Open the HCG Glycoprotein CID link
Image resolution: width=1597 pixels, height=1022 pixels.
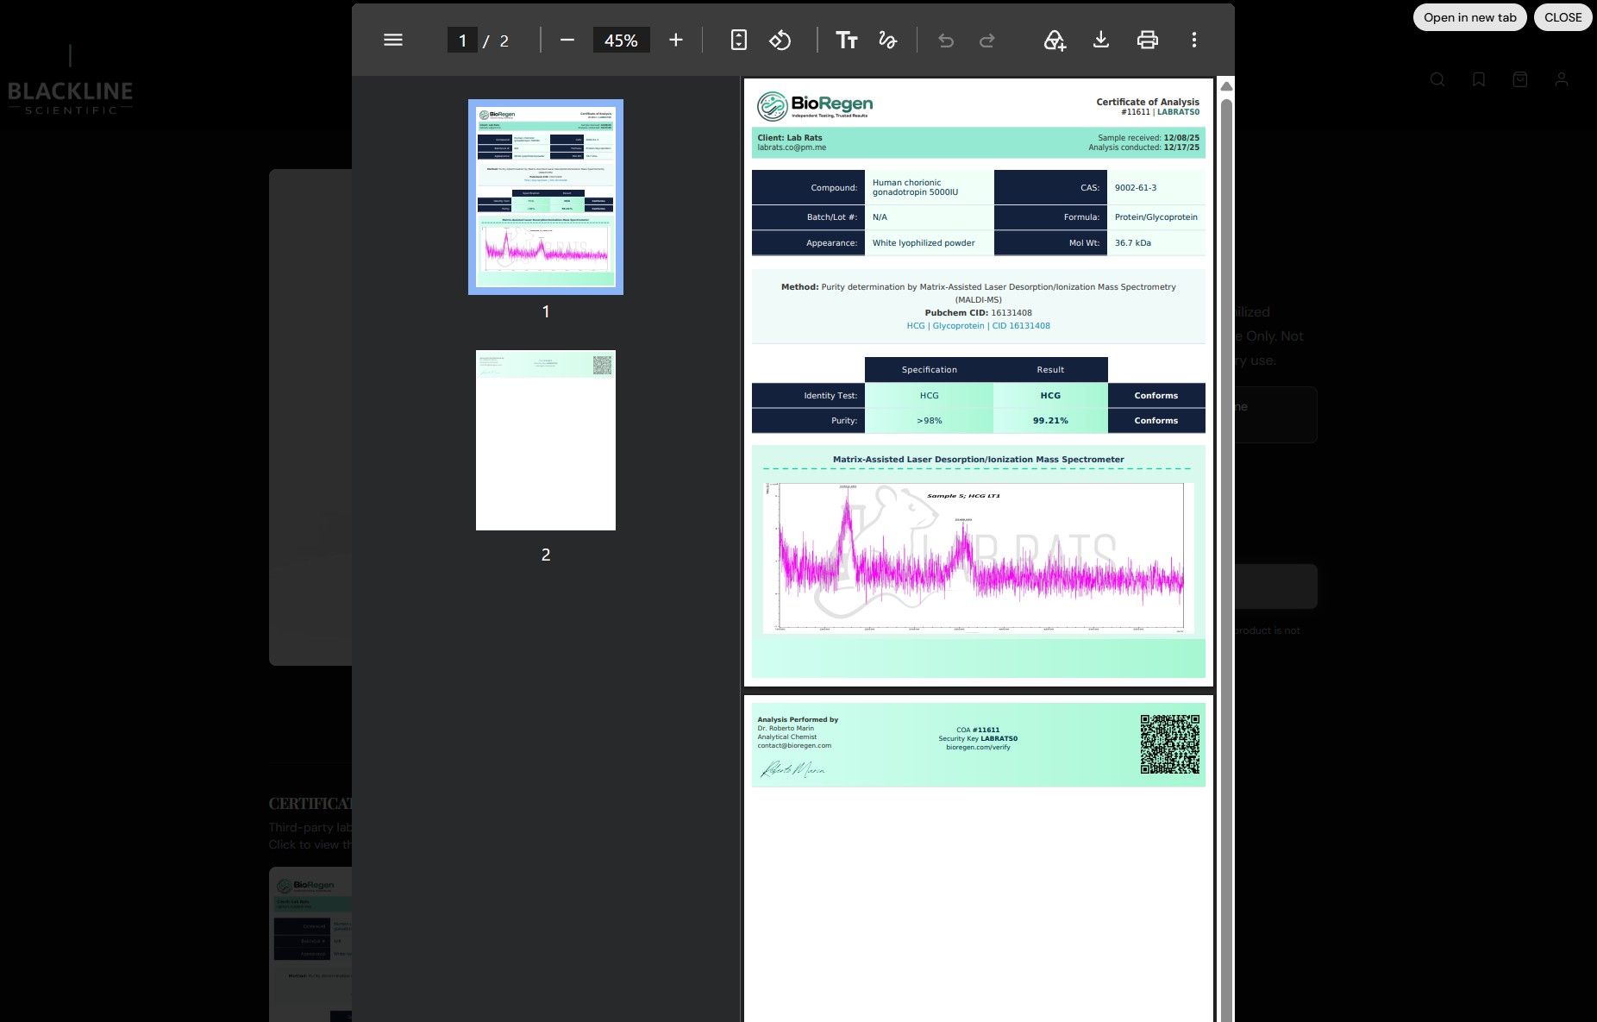(x=978, y=326)
